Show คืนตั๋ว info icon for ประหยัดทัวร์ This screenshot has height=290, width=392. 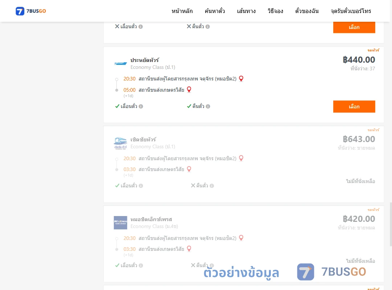pos(208,107)
